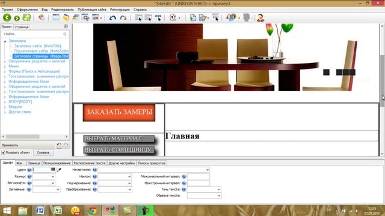The image size is (385, 216).
Task: Click the blank window layout toolbar icon
Action: tap(56, 17)
